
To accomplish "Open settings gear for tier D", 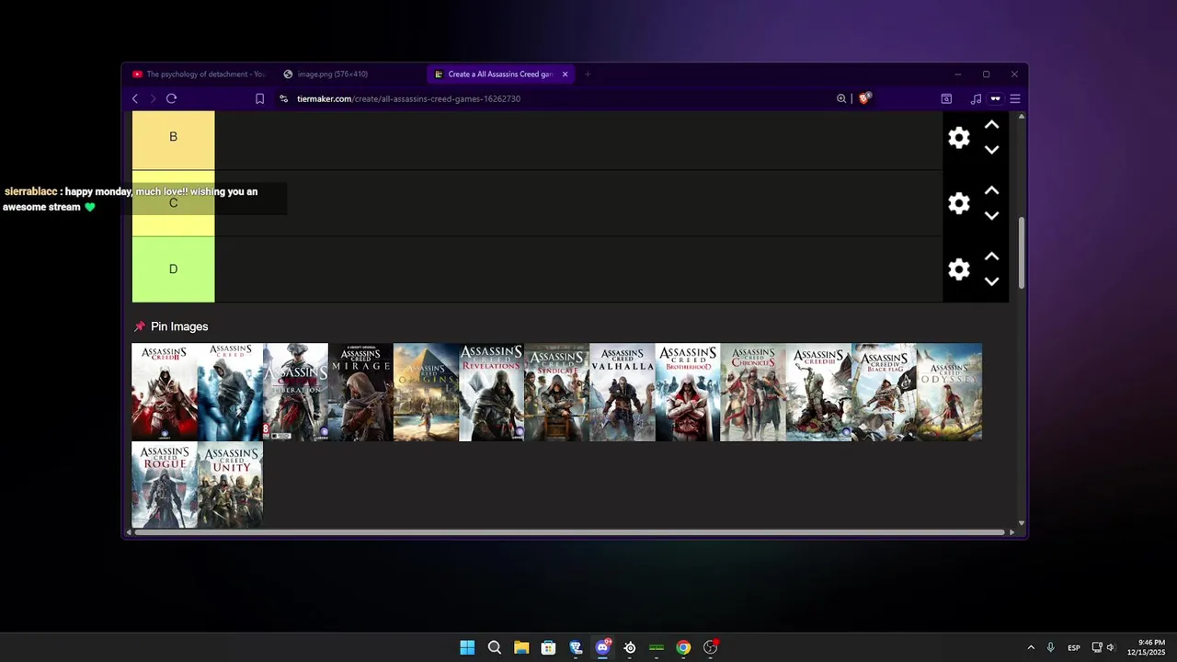I will [x=959, y=269].
